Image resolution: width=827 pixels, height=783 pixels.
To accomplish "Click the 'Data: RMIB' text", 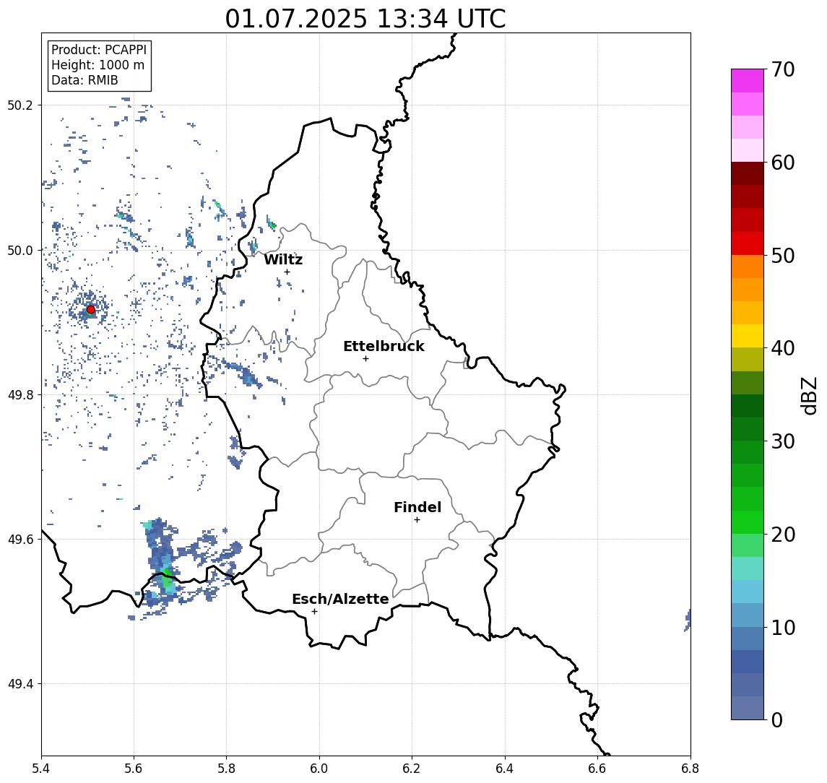I will [85, 80].
